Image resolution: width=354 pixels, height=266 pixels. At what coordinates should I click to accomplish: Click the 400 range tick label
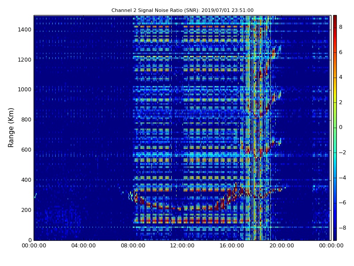tap(26, 180)
